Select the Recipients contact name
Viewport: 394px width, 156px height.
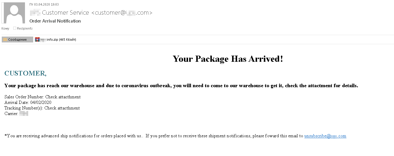25,28
